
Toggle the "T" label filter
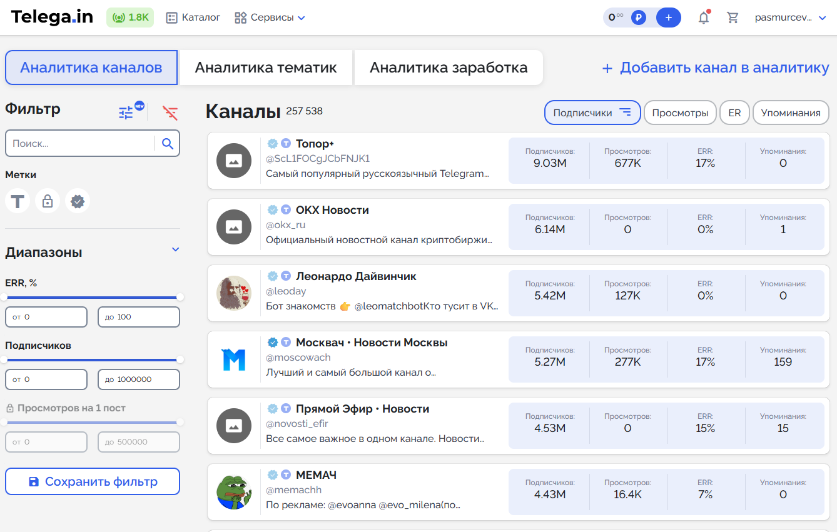click(18, 201)
